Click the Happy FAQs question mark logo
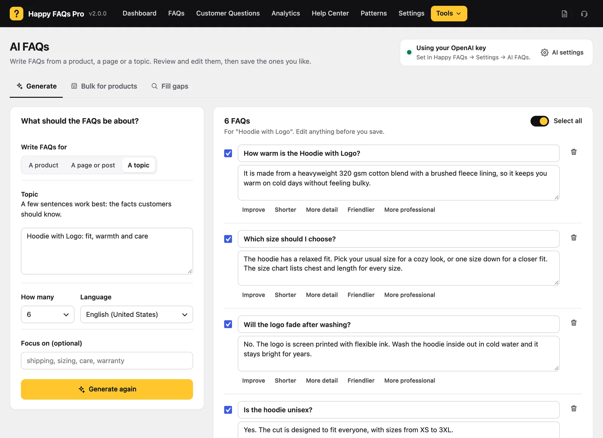The image size is (603, 438). click(16, 14)
